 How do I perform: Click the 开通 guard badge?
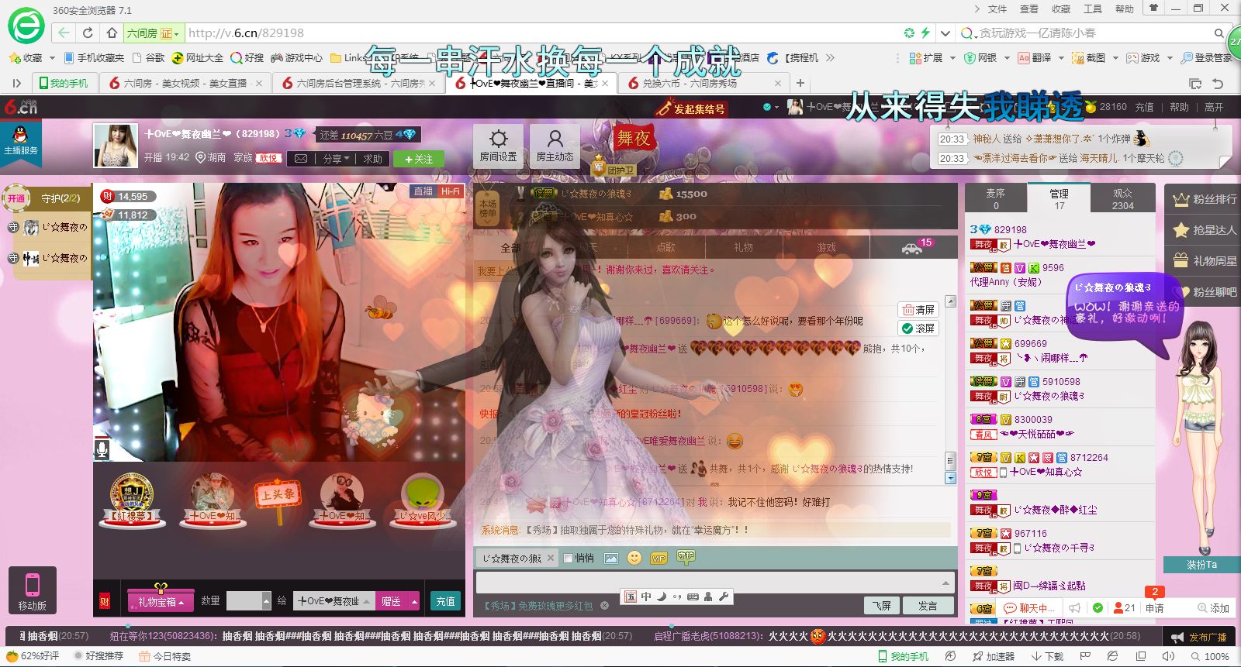tap(16, 198)
